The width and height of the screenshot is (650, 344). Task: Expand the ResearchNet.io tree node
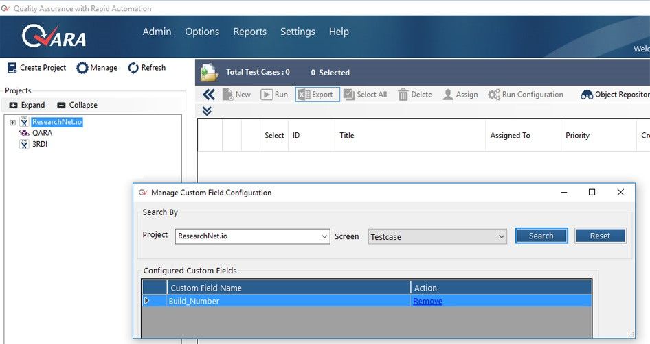[x=12, y=123]
